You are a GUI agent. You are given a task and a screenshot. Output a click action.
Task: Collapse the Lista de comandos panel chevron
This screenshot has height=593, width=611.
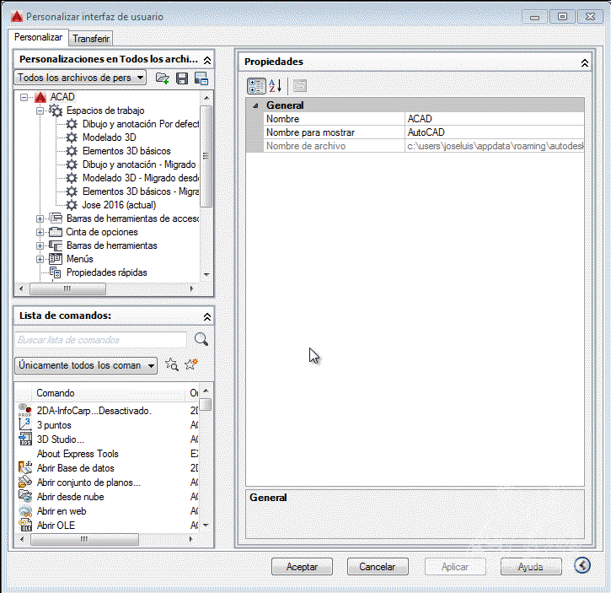click(x=207, y=317)
